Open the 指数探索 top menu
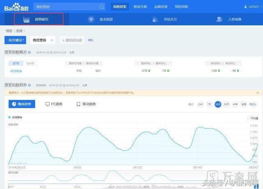The width and height of the screenshot is (263, 189). (120, 7)
